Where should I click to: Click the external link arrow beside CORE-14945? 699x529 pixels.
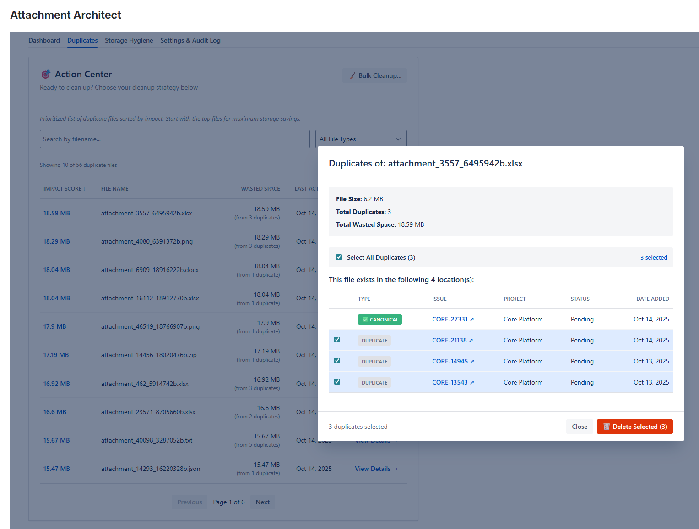tap(472, 361)
